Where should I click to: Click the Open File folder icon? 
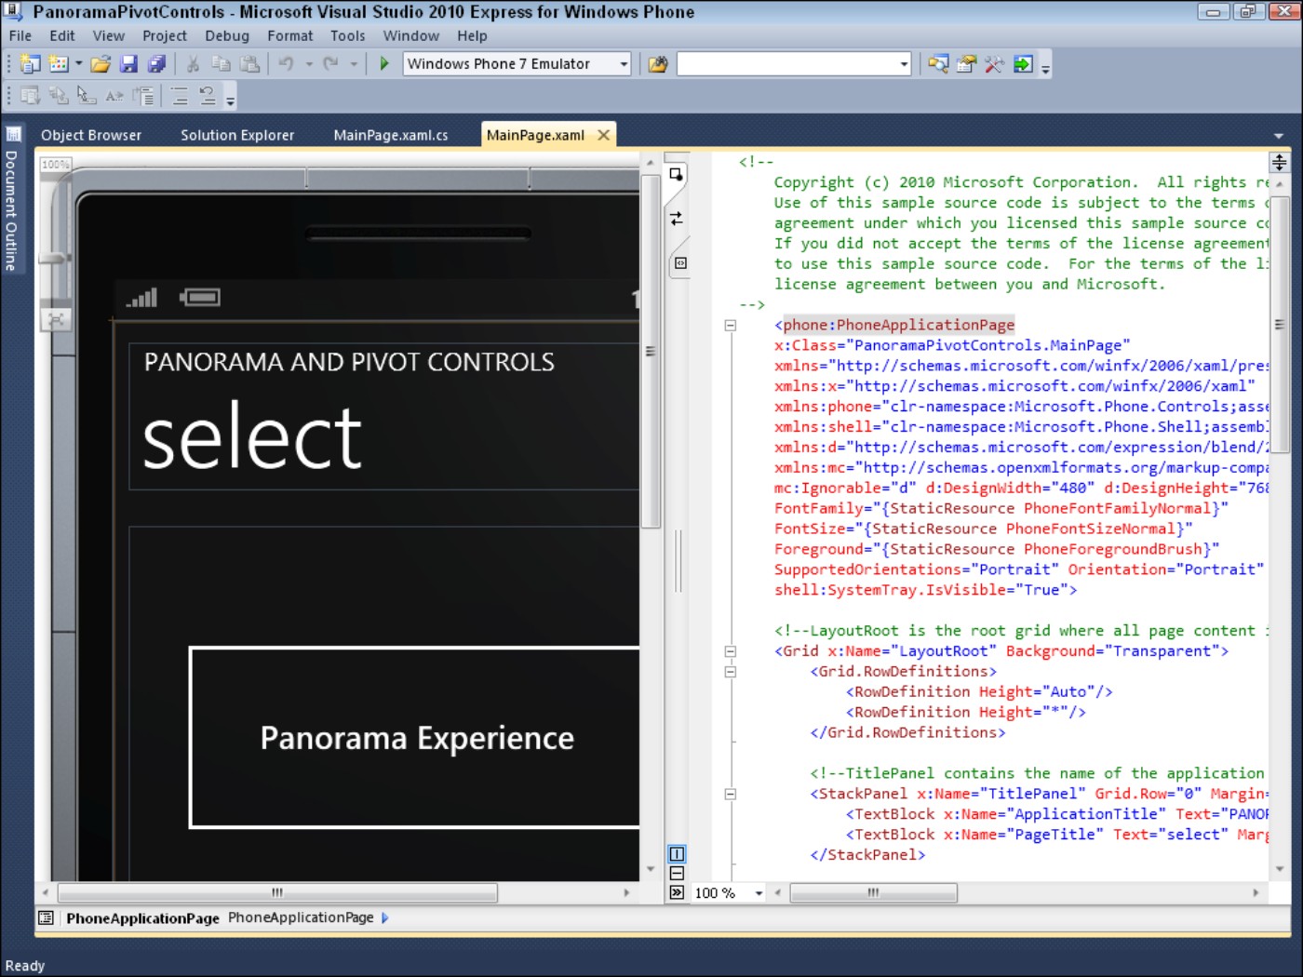pos(101,63)
